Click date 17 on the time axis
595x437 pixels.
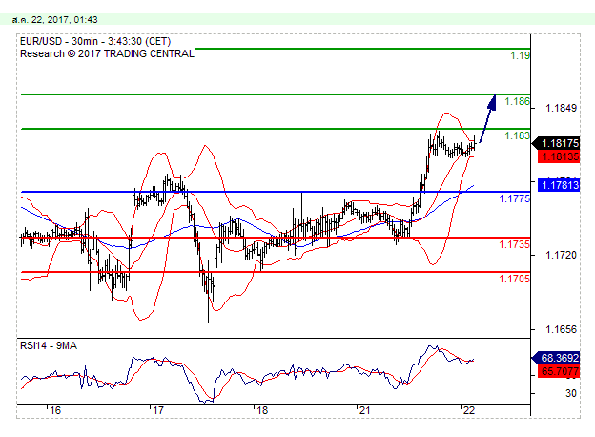pos(158,410)
